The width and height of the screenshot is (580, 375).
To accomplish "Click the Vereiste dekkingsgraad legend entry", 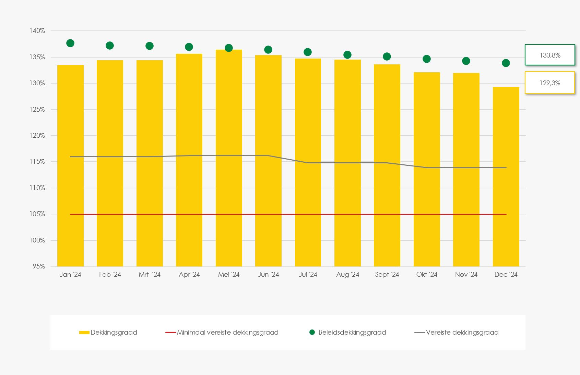I will (457, 332).
